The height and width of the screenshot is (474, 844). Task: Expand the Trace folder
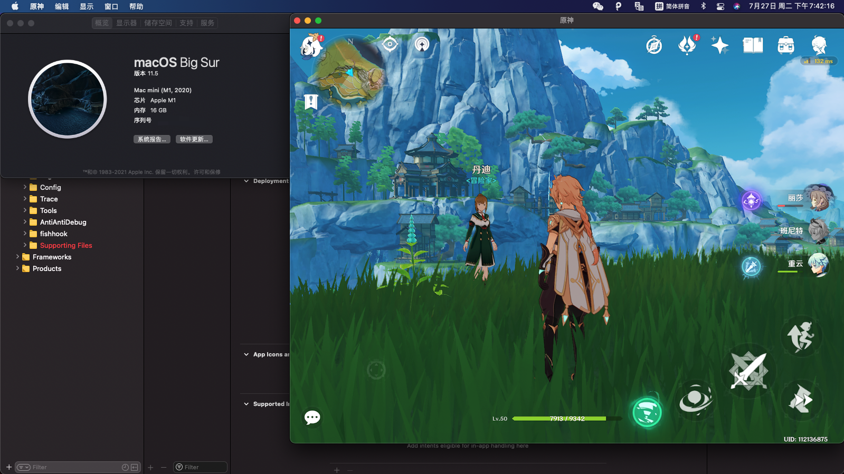(25, 198)
